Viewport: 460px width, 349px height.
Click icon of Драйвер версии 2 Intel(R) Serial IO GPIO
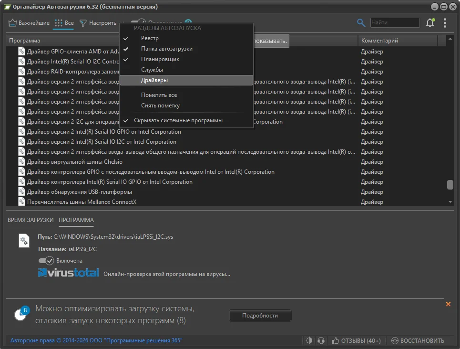[21, 132]
